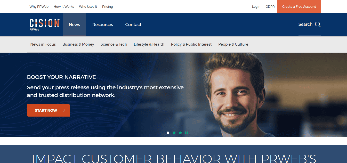Jump to the third carousel slide dot
Image resolution: width=347 pixels, height=163 pixels.
click(x=180, y=133)
